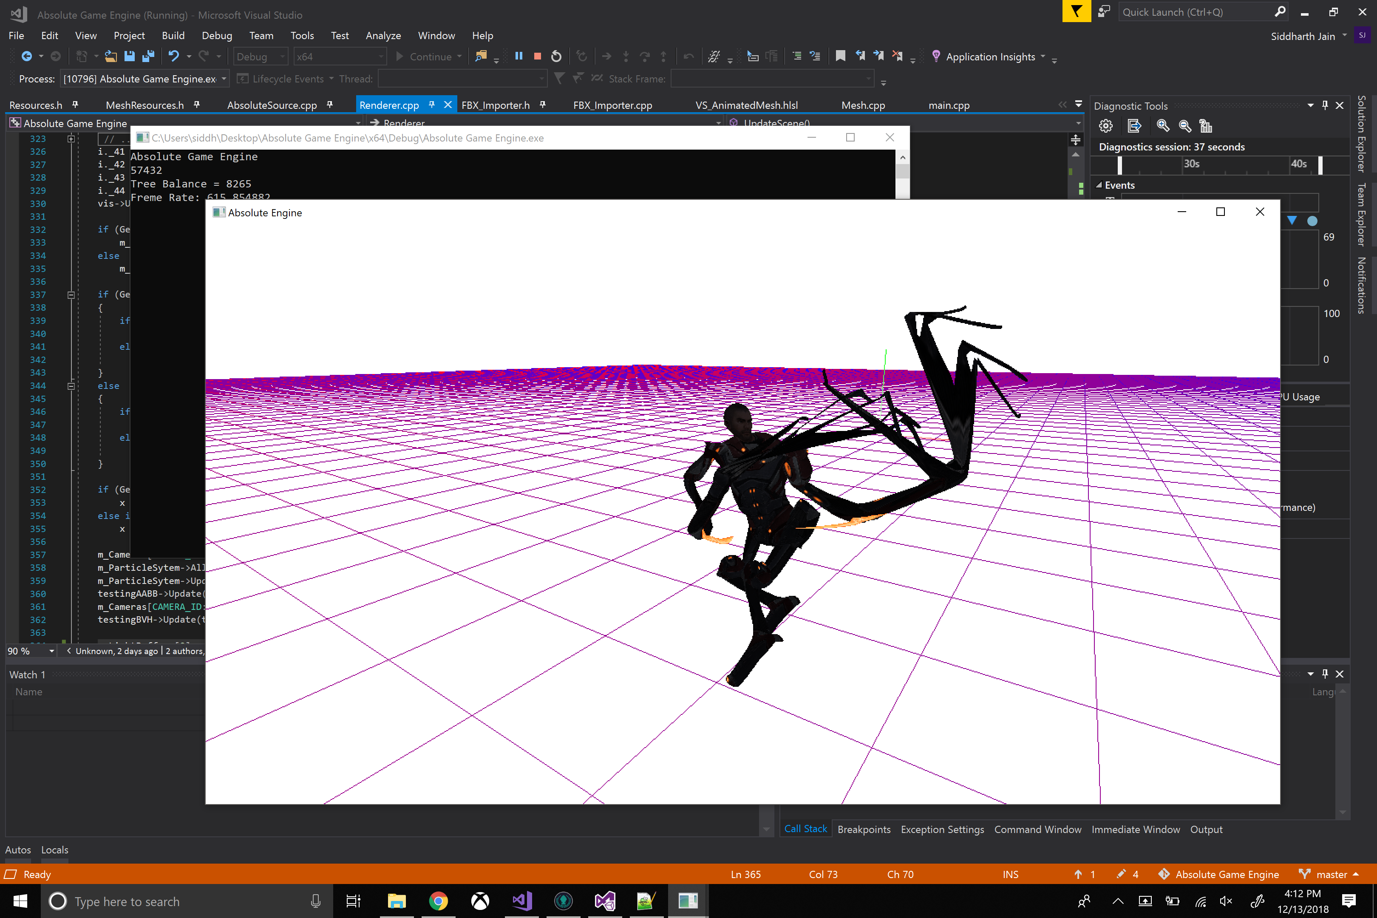Click the Solution Explorer side tab
Screen dimensions: 1377x918
pyautogui.click(x=1362, y=133)
